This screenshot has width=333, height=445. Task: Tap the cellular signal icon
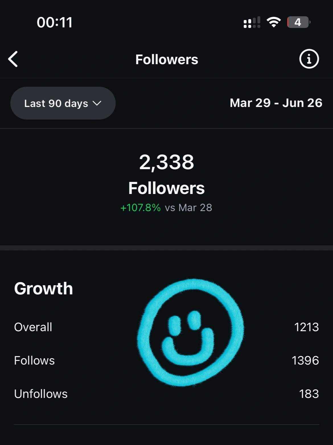tap(252, 22)
